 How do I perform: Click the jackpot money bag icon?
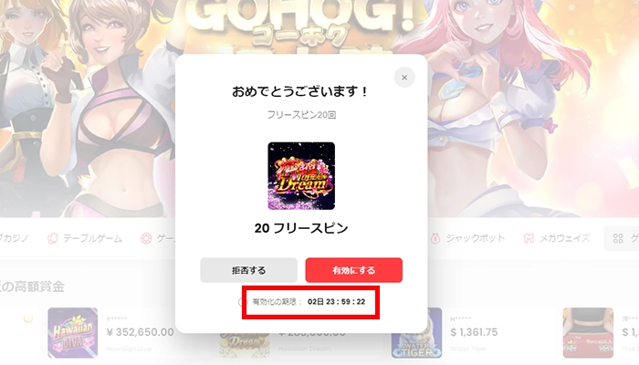[x=435, y=238]
